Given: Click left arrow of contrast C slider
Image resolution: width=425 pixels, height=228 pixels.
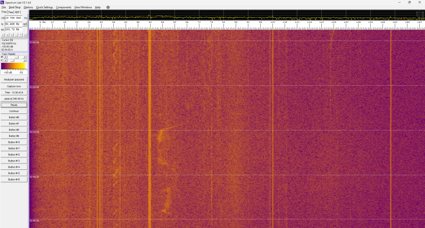Looking at the screenshot, I should (x=5, y=60).
